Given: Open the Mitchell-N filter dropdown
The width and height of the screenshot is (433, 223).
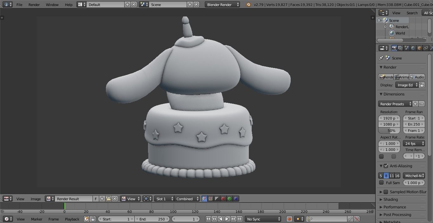Looking at the screenshot, I should pos(414,176).
